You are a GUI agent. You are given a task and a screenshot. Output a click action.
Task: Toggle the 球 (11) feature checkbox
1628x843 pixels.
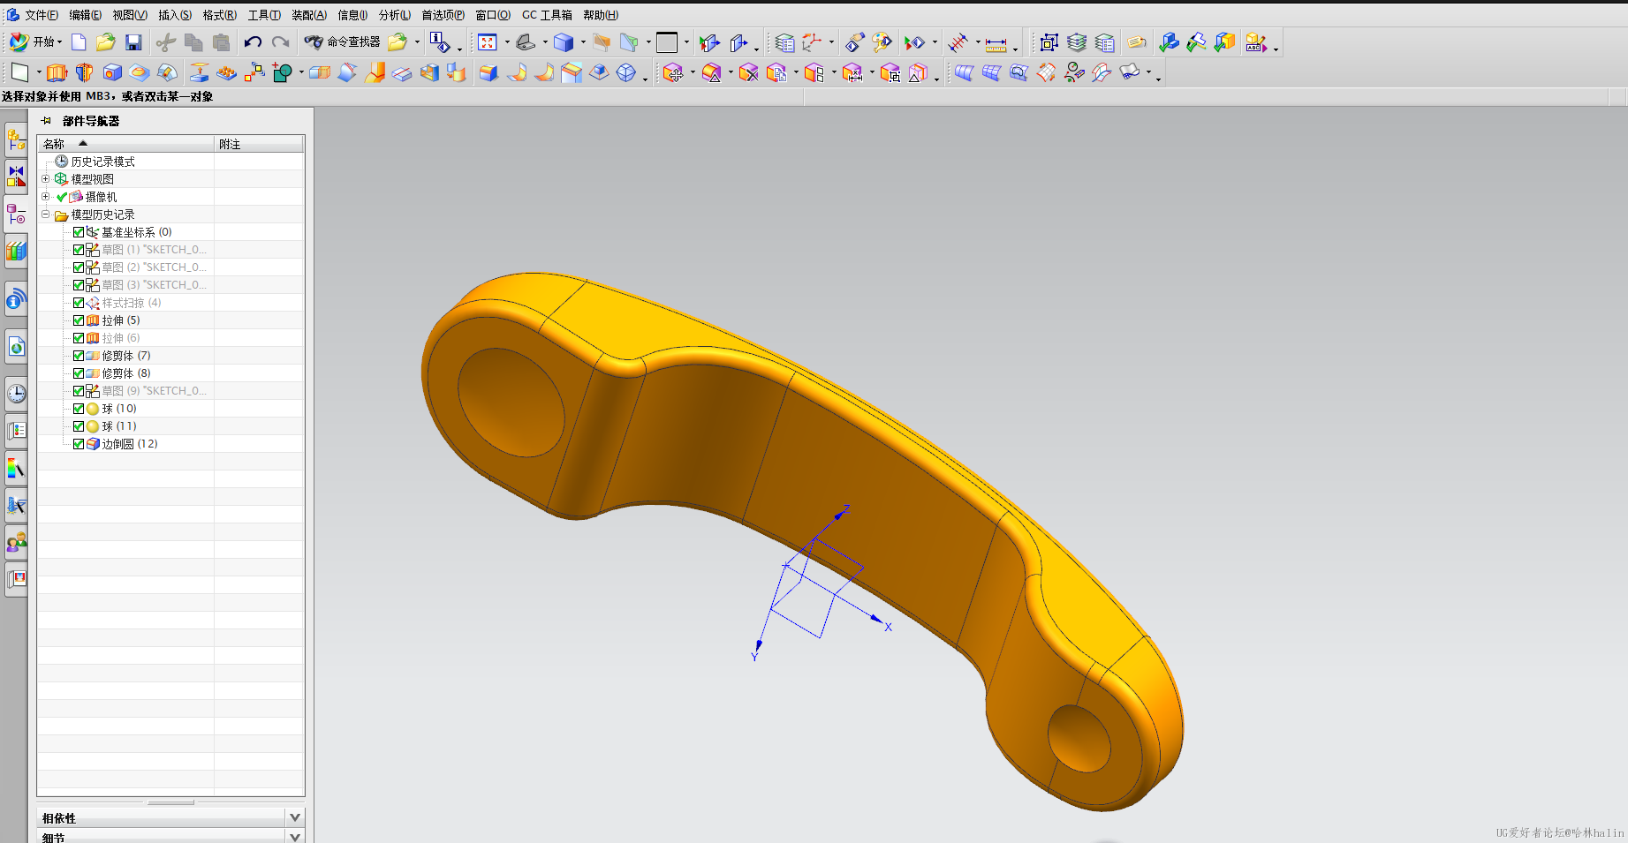coord(79,426)
